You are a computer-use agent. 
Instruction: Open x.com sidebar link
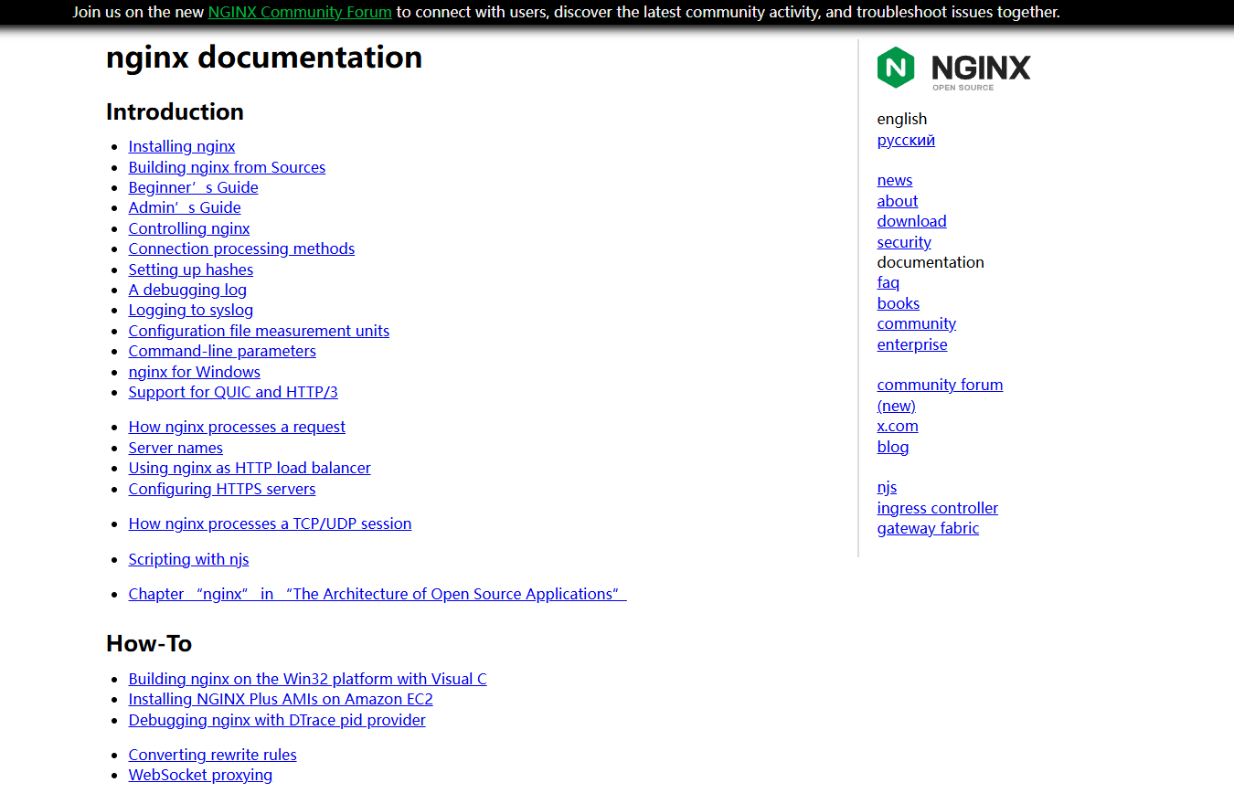coord(898,426)
